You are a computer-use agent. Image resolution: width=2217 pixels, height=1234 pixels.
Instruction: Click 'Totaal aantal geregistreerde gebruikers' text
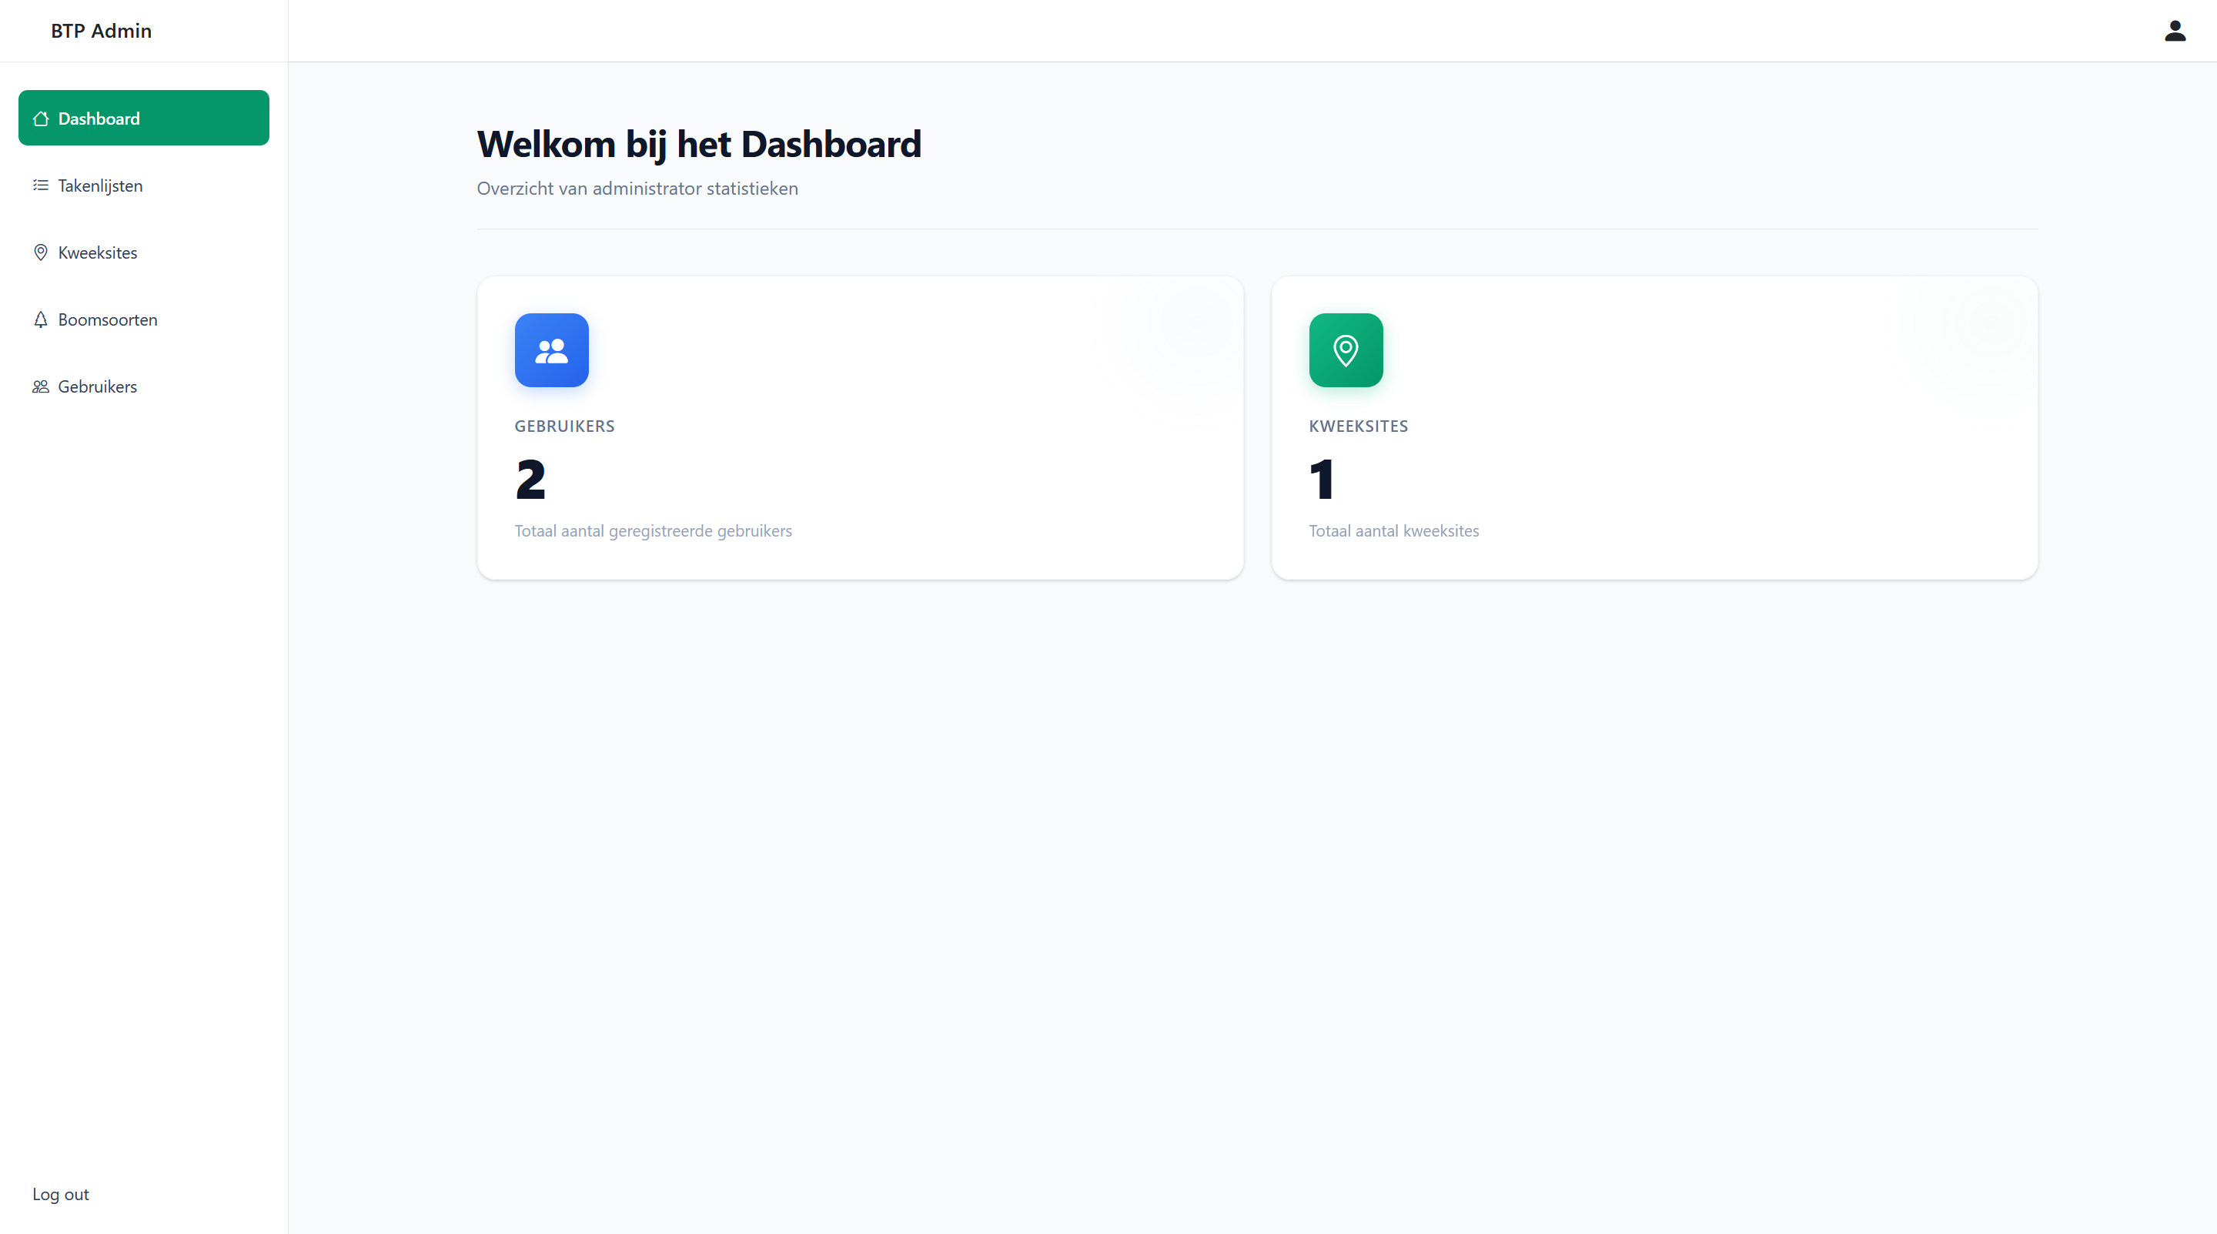pos(654,531)
